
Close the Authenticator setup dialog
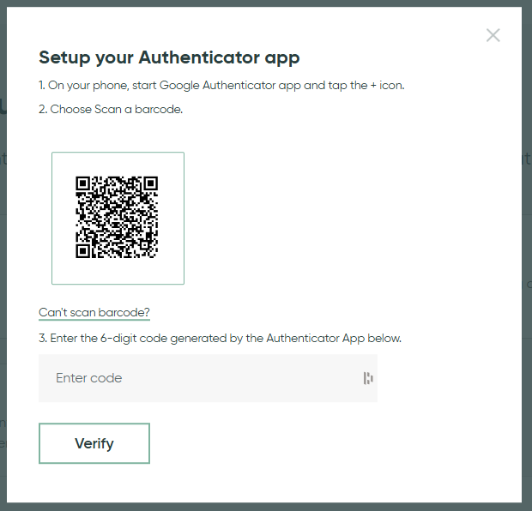(x=493, y=35)
